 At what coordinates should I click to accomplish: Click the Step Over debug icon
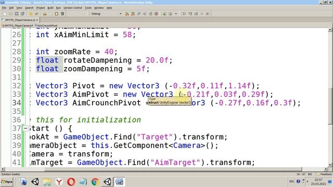(x=184, y=14)
